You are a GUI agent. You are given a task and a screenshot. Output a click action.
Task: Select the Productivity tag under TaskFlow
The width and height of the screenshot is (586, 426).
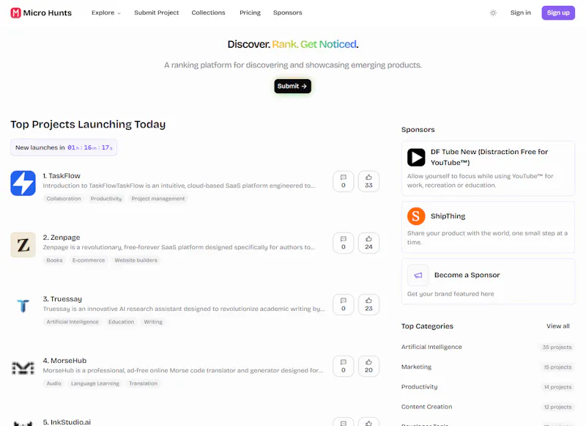(x=106, y=199)
